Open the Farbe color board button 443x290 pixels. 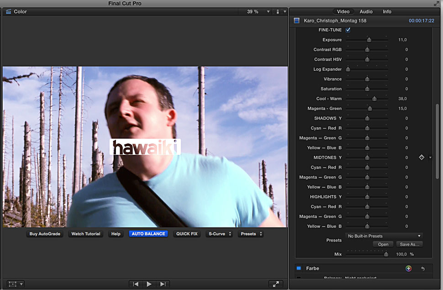(x=408, y=269)
